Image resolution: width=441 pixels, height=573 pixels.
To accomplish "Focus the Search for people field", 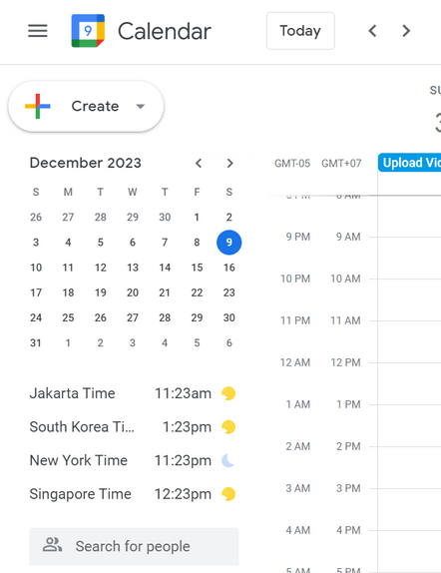I will coord(134,546).
